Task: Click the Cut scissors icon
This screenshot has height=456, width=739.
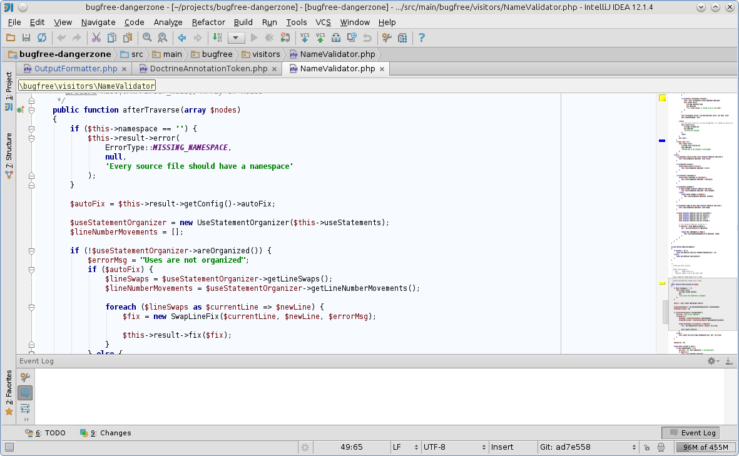Action: (96, 38)
